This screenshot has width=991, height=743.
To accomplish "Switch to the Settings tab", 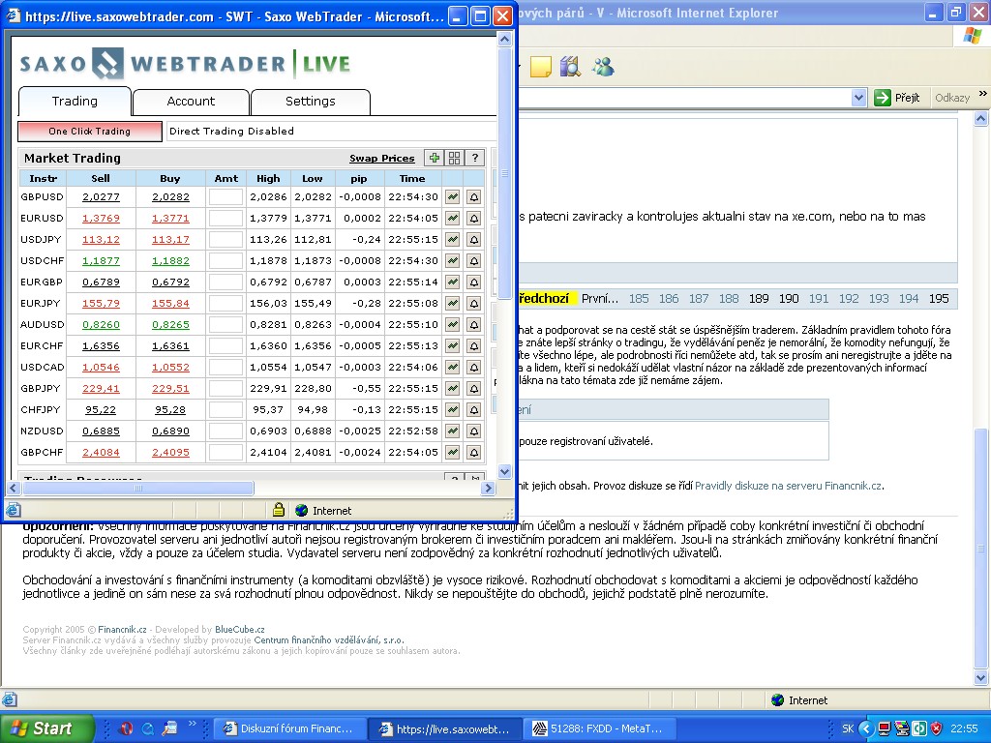I will coord(311,101).
